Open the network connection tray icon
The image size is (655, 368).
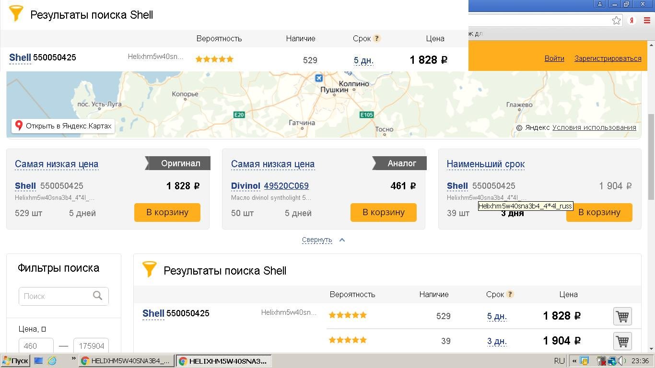click(613, 361)
